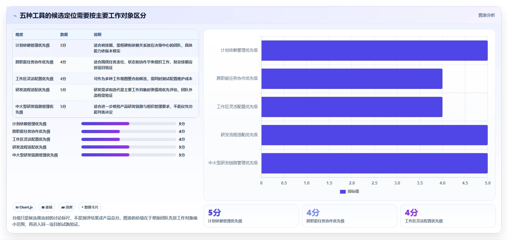
Task: Click the 维度 table column header
Action: 19,35
